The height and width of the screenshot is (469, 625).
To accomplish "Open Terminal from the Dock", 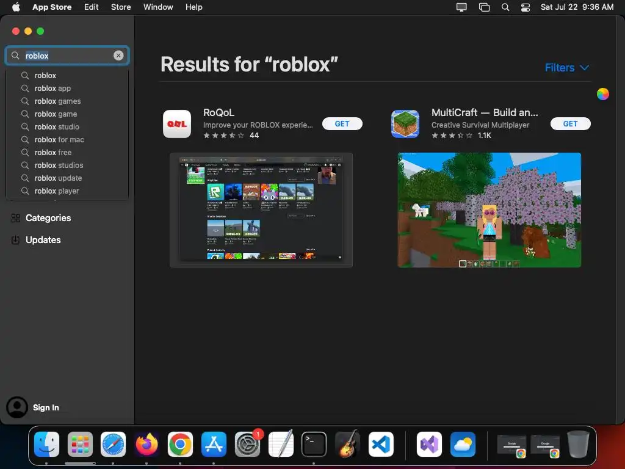I will (314, 444).
